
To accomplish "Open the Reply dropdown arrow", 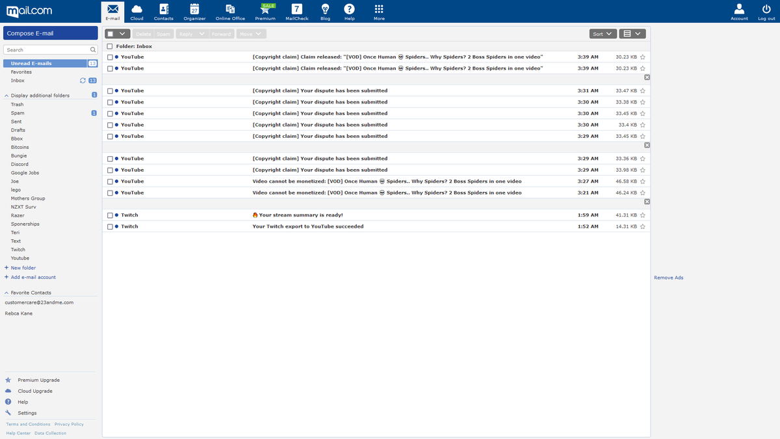I will pos(201,34).
